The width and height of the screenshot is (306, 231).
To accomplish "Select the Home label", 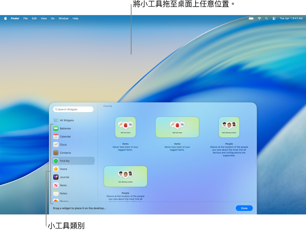I will 63,169.
